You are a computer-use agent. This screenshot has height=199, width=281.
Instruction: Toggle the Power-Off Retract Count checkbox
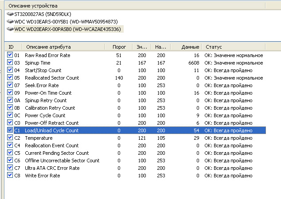click(10, 122)
